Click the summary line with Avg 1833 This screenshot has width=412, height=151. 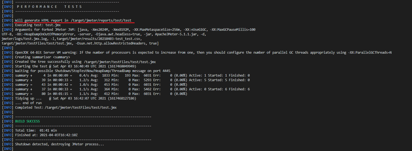click(x=132, y=75)
